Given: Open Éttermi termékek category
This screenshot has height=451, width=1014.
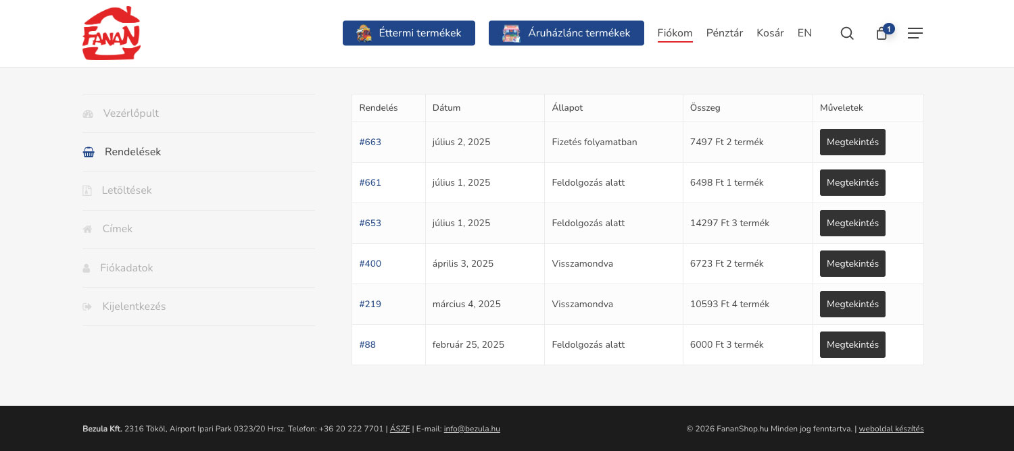Looking at the screenshot, I should pos(408,33).
